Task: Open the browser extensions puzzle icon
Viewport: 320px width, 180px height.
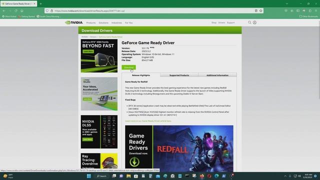Action: [x=310, y=10]
